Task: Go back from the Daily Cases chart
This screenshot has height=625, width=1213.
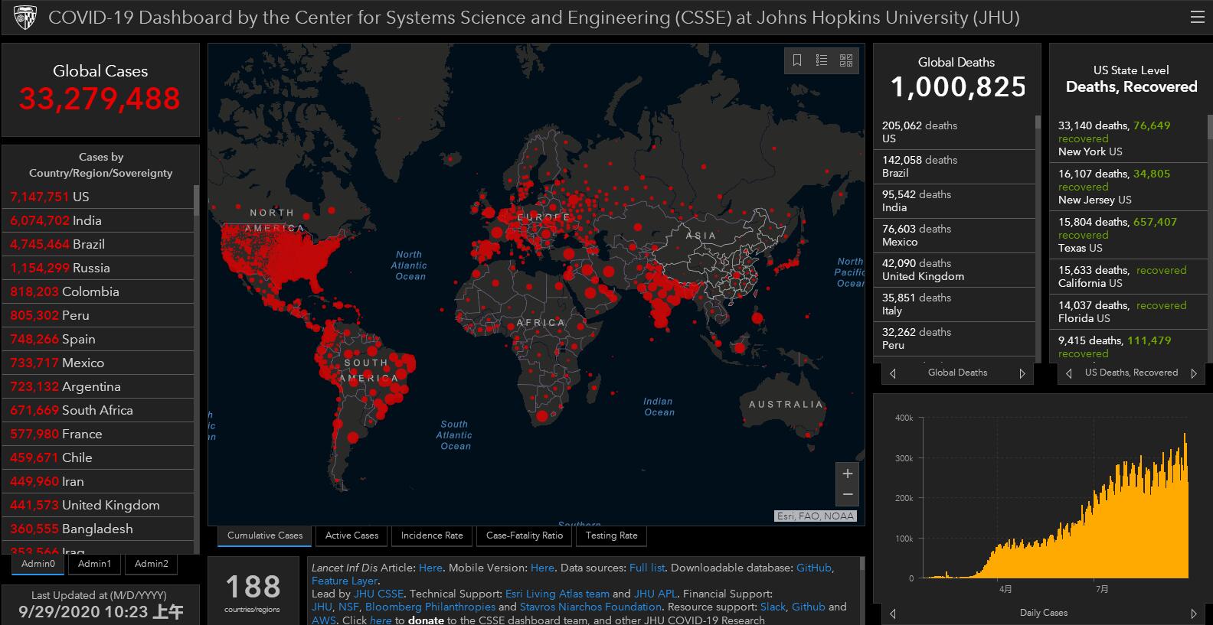Action: (x=893, y=614)
